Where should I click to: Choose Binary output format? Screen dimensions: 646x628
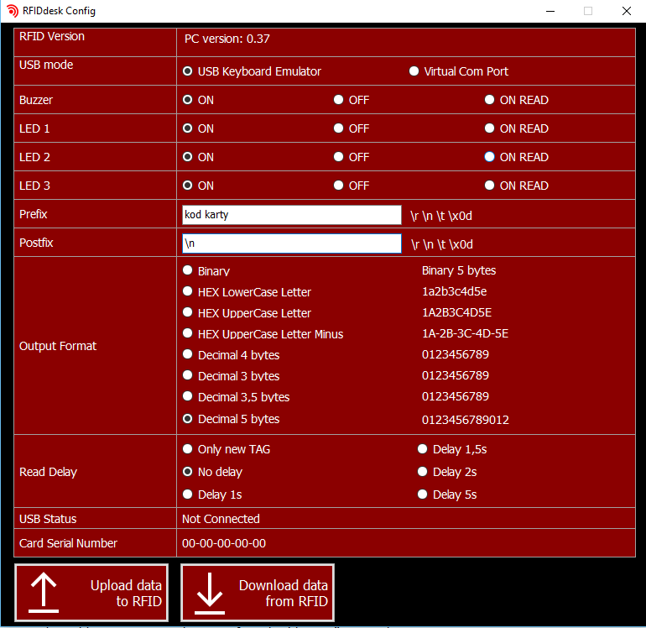188,270
